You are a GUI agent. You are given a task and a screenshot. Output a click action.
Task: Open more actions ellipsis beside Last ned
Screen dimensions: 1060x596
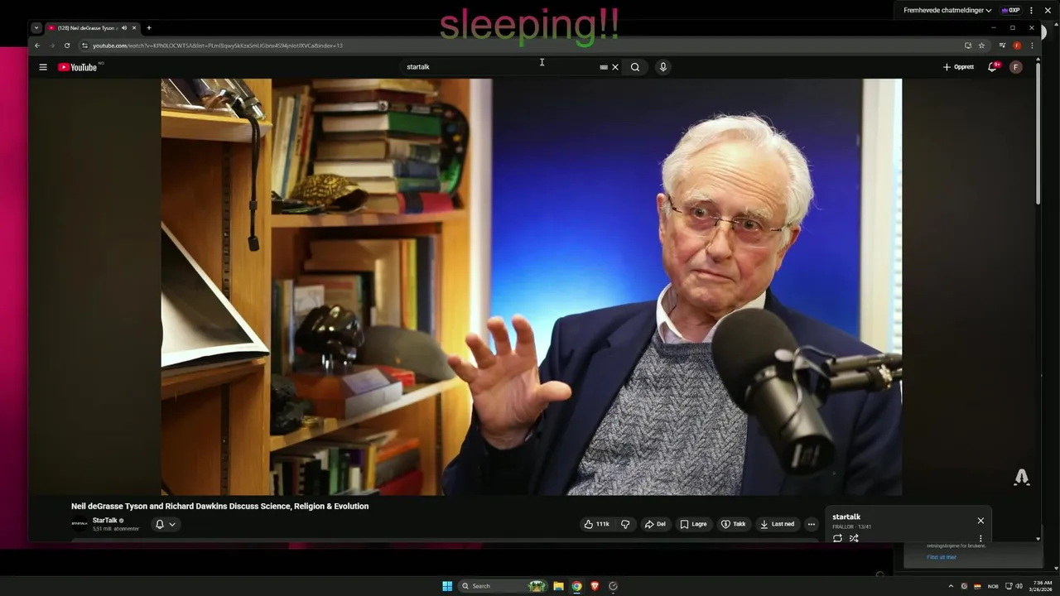812,524
